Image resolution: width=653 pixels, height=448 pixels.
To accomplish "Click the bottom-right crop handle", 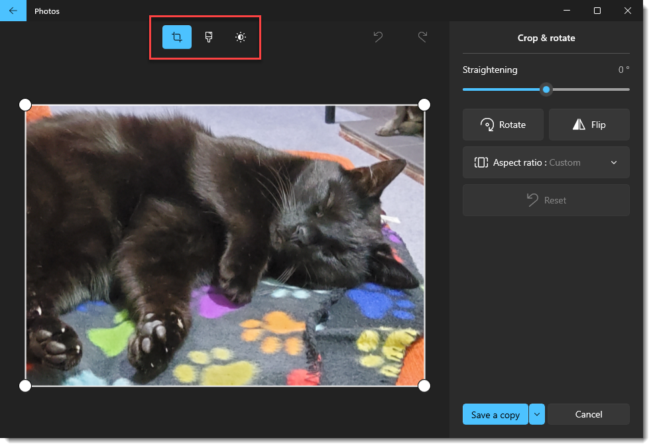I will click(424, 386).
